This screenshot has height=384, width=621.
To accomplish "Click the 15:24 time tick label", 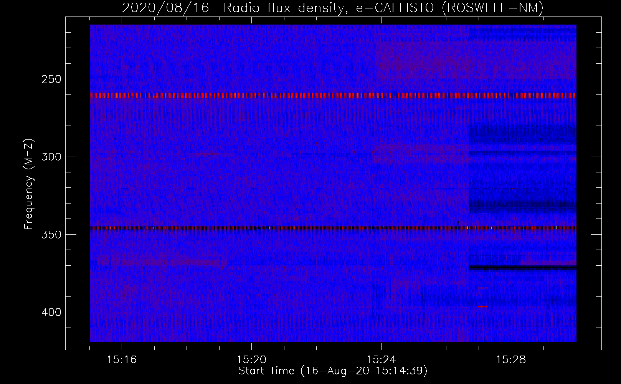I will pyautogui.click(x=381, y=360).
